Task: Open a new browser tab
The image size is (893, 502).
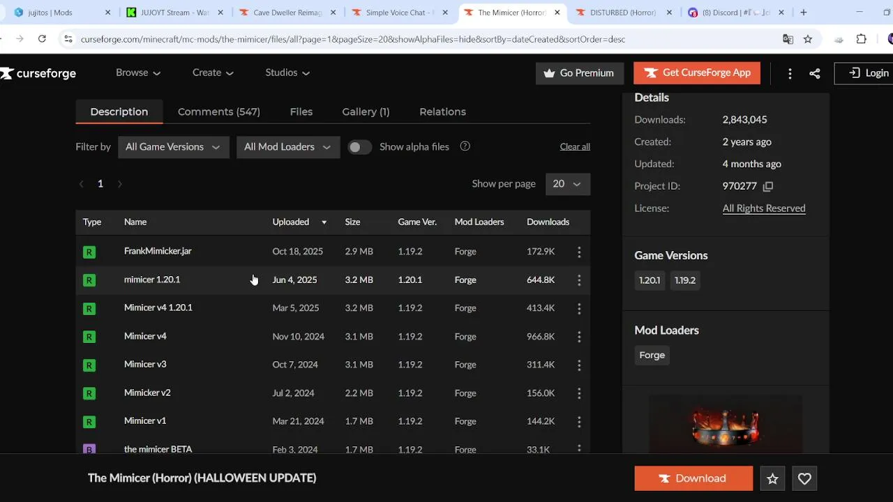Action: [804, 13]
